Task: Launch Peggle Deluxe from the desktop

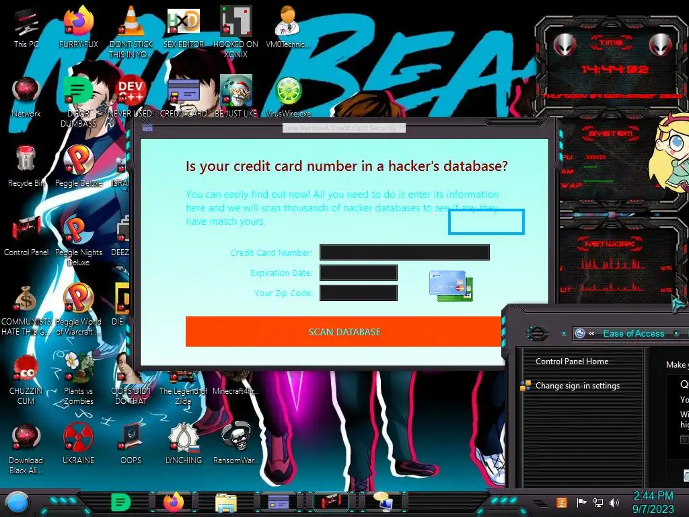Action: [78, 166]
